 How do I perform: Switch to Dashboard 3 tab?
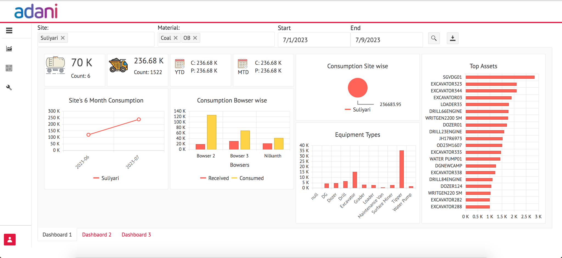pos(136,235)
